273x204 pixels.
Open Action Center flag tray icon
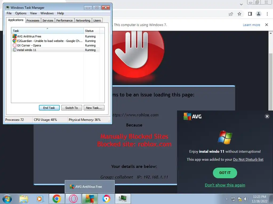240,199
